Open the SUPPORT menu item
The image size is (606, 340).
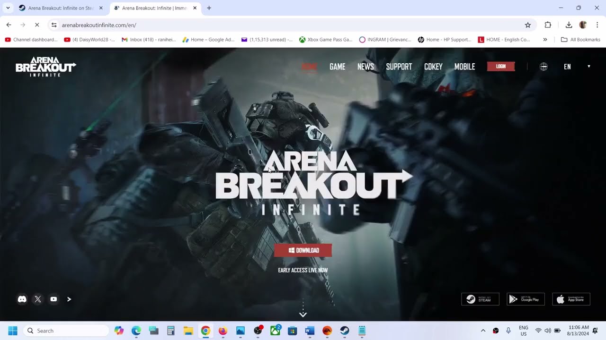(x=399, y=67)
